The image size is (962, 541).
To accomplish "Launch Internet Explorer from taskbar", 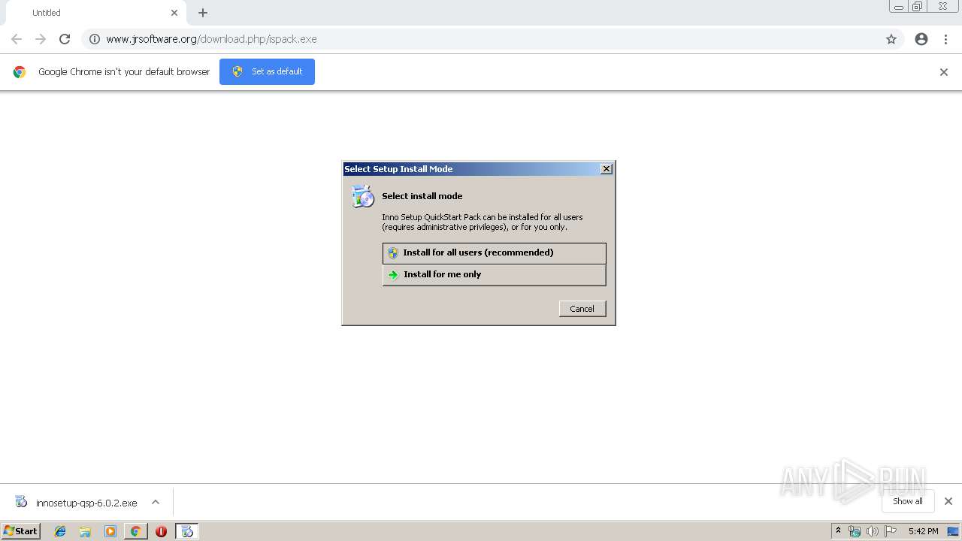I will click(60, 531).
